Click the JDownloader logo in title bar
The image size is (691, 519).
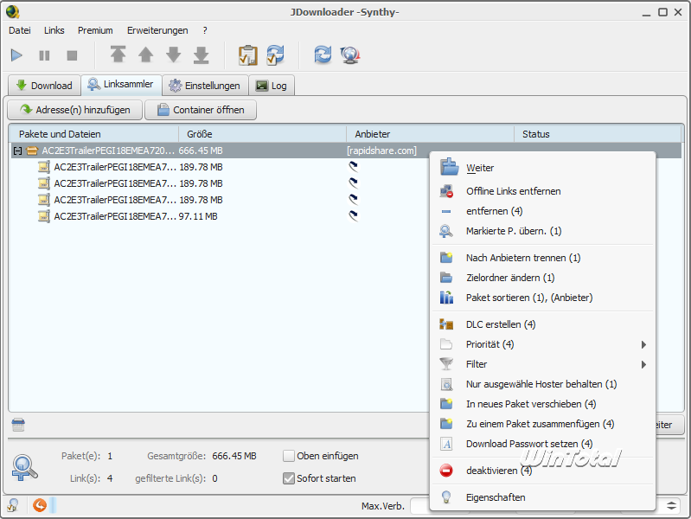(x=13, y=12)
